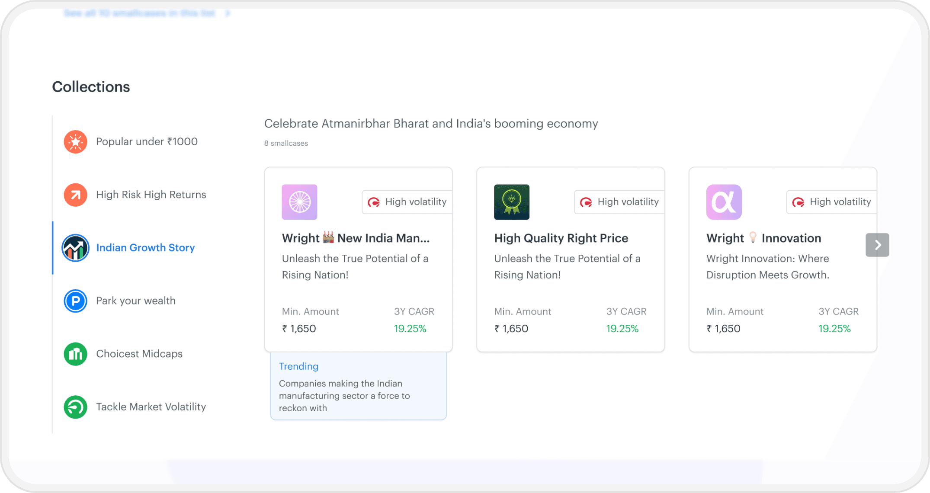This screenshot has height=493, width=930.
Task: Click the Park your wealth P icon
Action: [75, 301]
